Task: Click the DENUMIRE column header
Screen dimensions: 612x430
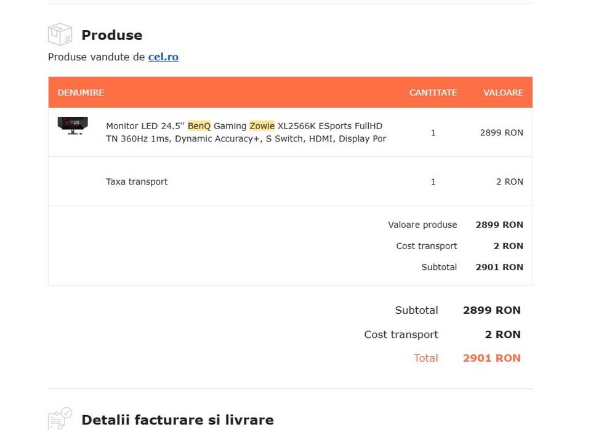Action: (x=81, y=93)
